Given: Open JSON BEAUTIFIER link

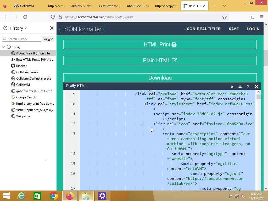Looking at the screenshot, I should click(203, 29).
